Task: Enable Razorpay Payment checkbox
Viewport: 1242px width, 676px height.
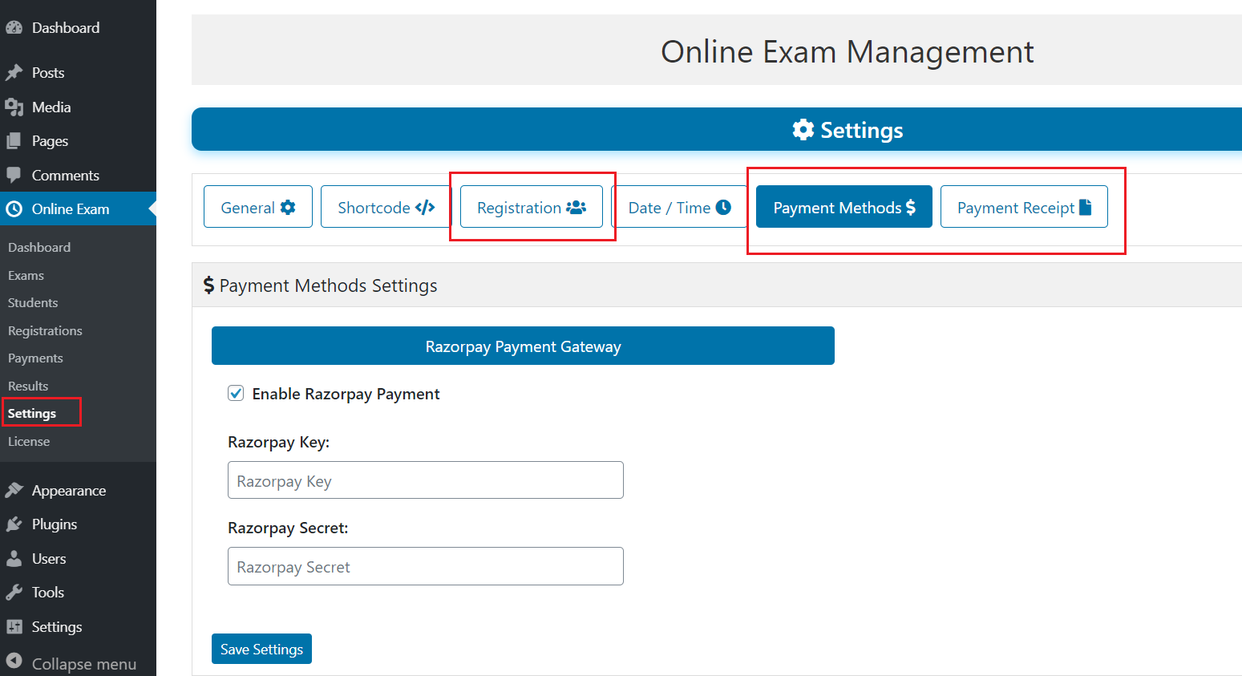Action: tap(236, 393)
